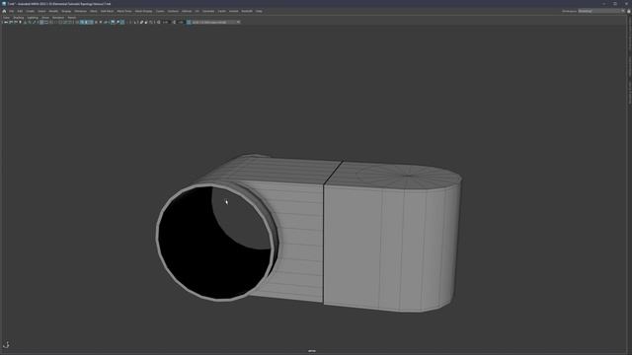Open the Deform menu
This screenshot has width=632, height=355.
[187, 11]
